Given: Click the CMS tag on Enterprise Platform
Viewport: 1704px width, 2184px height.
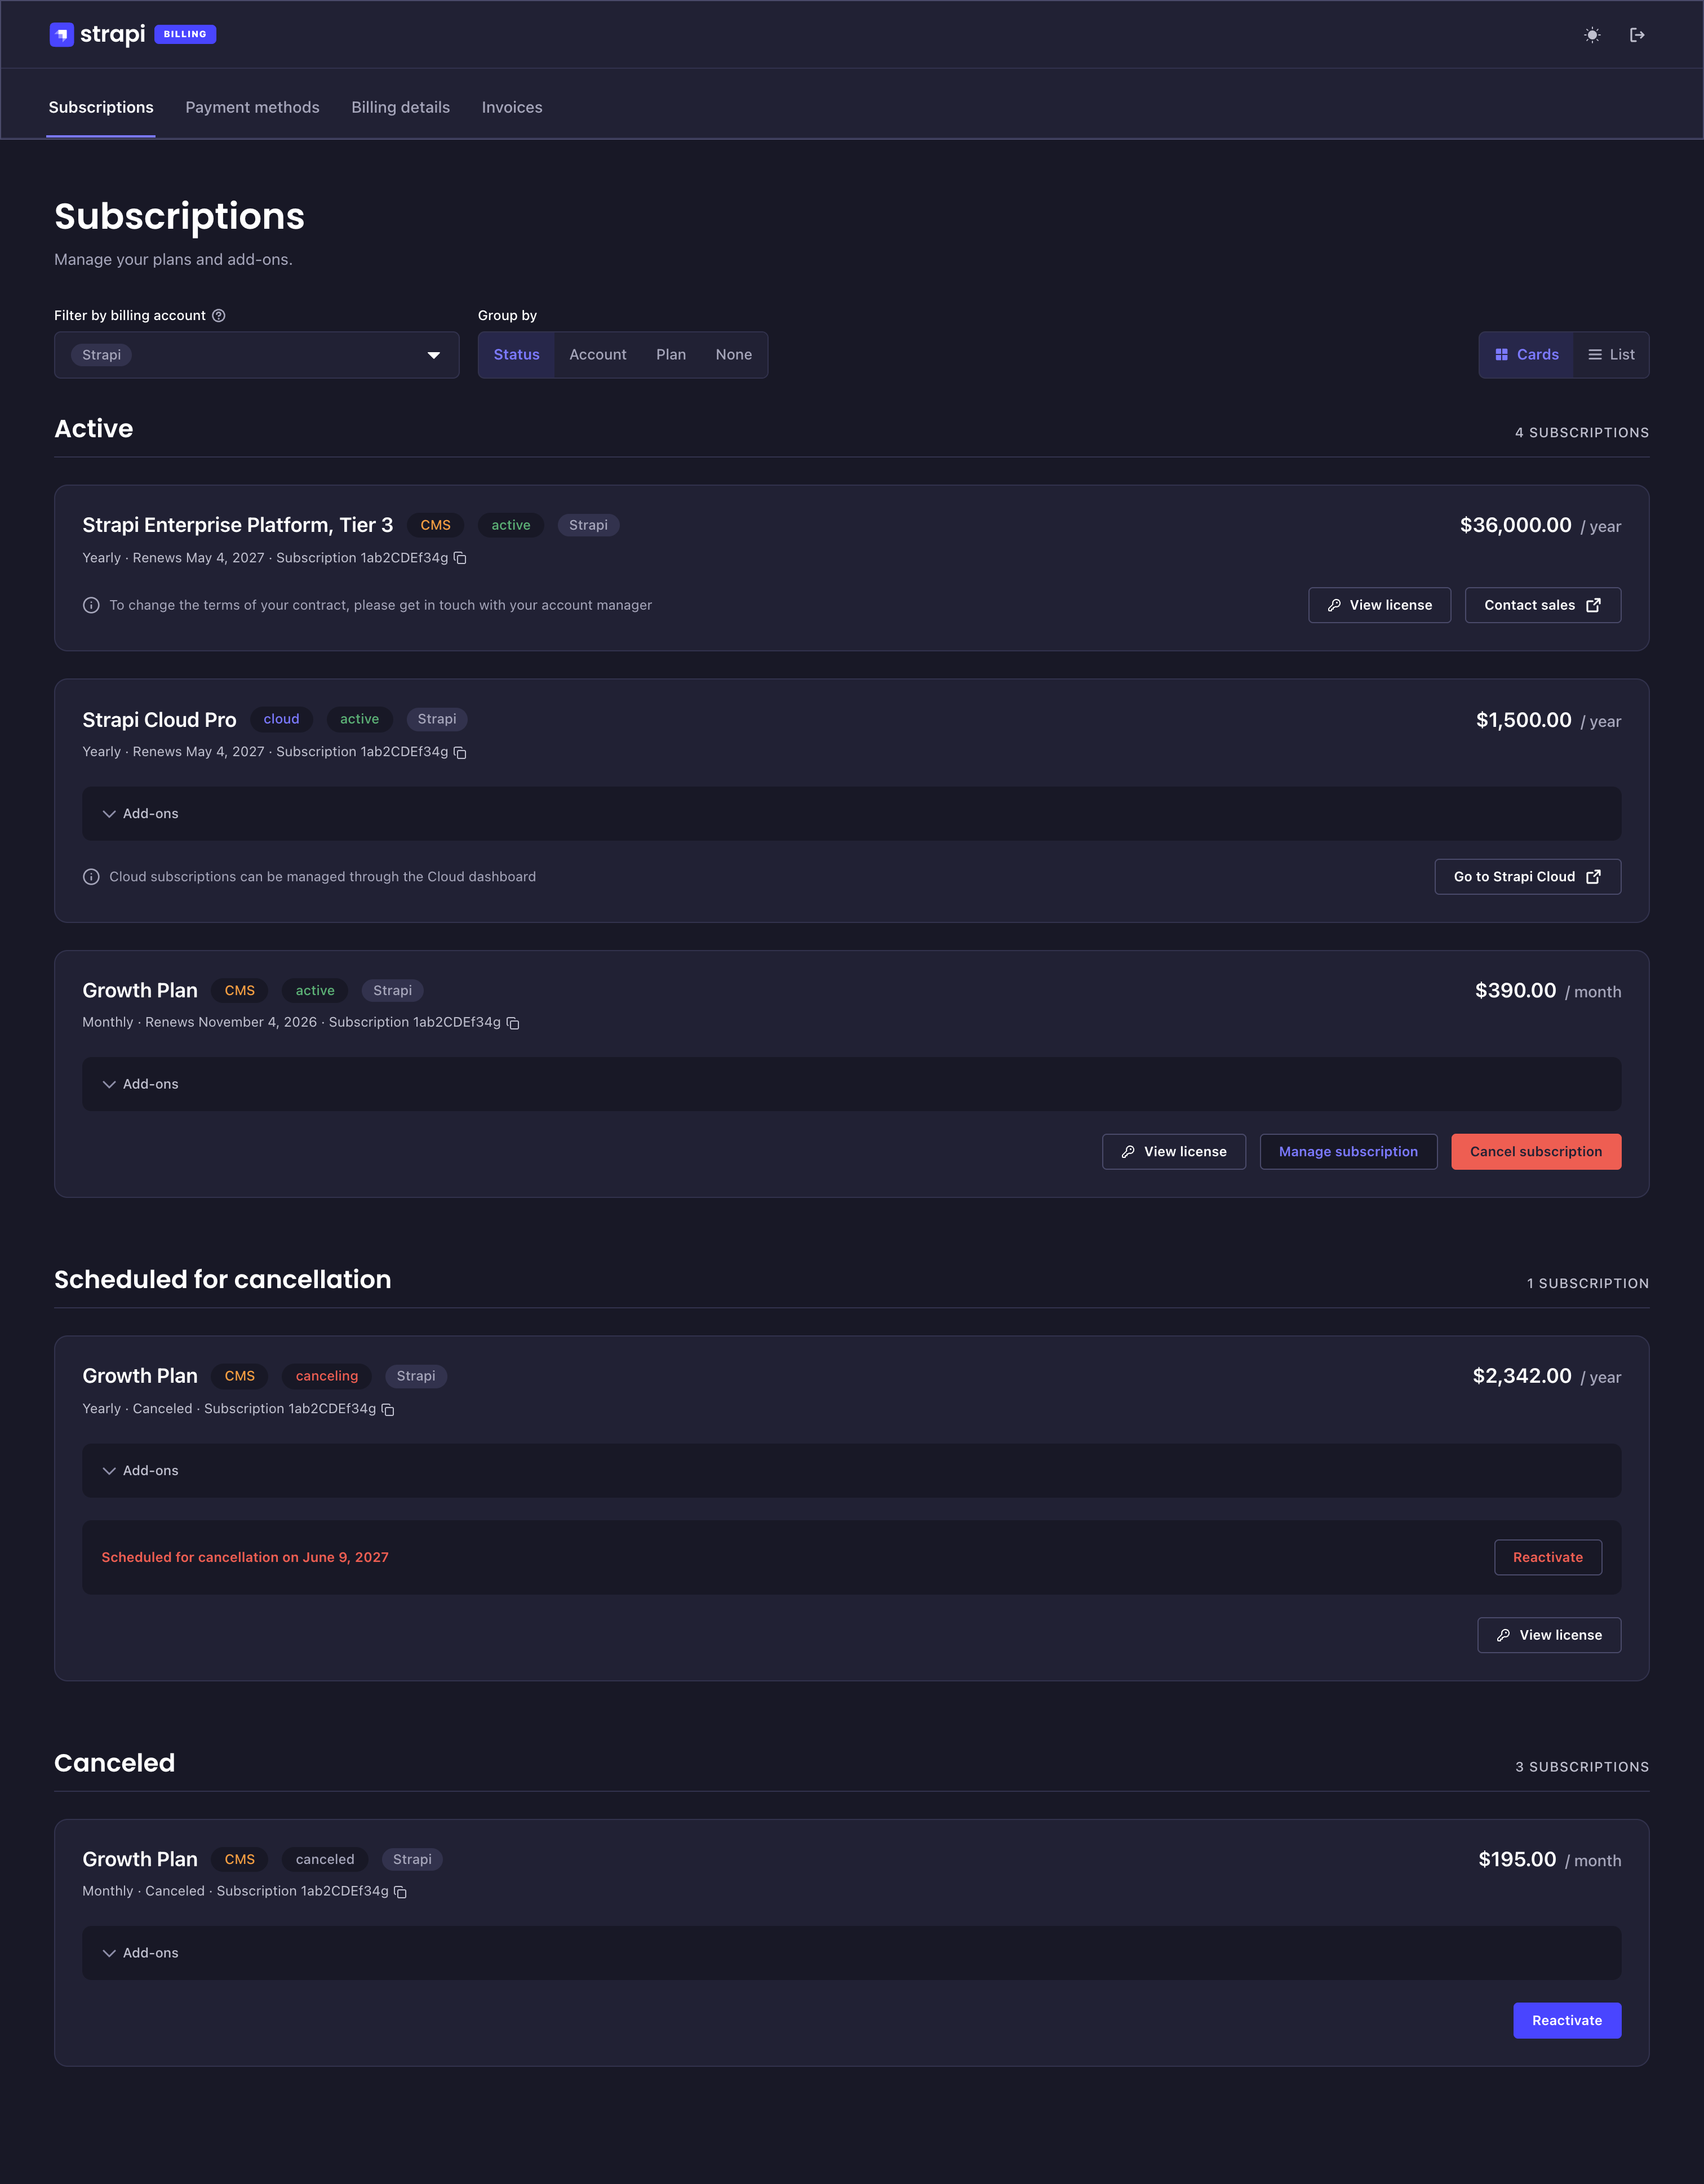Looking at the screenshot, I should click(x=435, y=525).
